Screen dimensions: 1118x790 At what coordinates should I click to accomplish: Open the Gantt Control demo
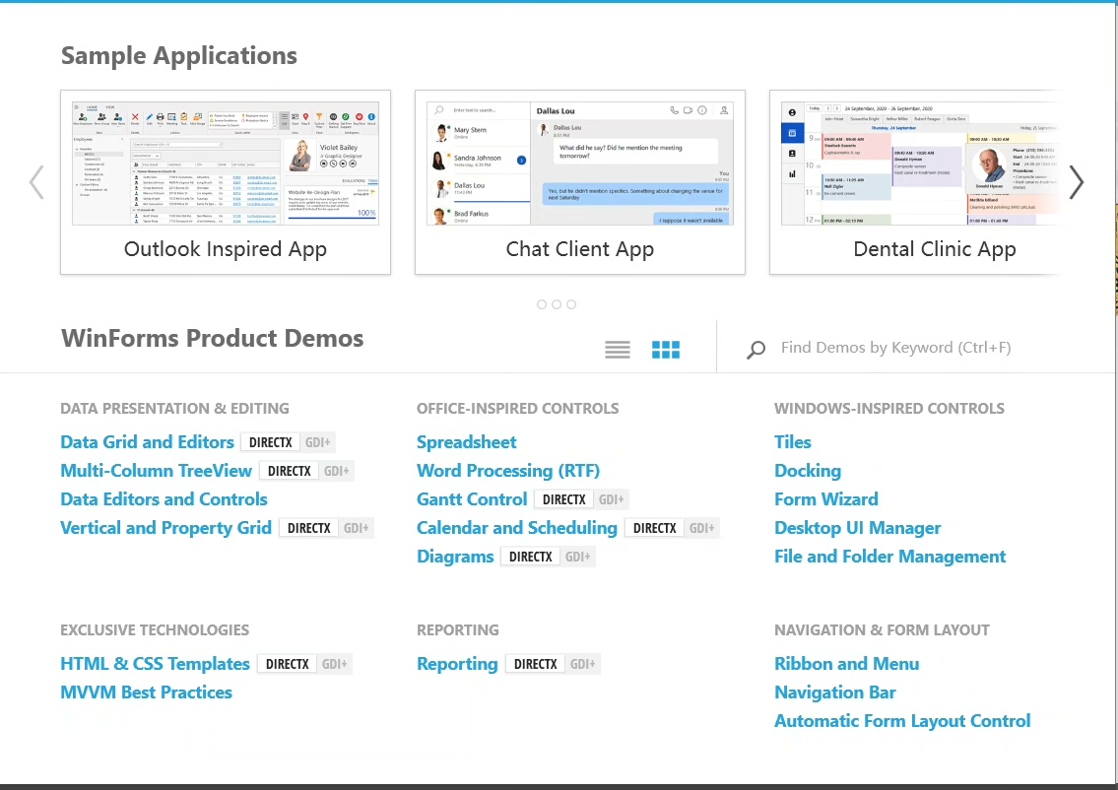[x=471, y=499]
